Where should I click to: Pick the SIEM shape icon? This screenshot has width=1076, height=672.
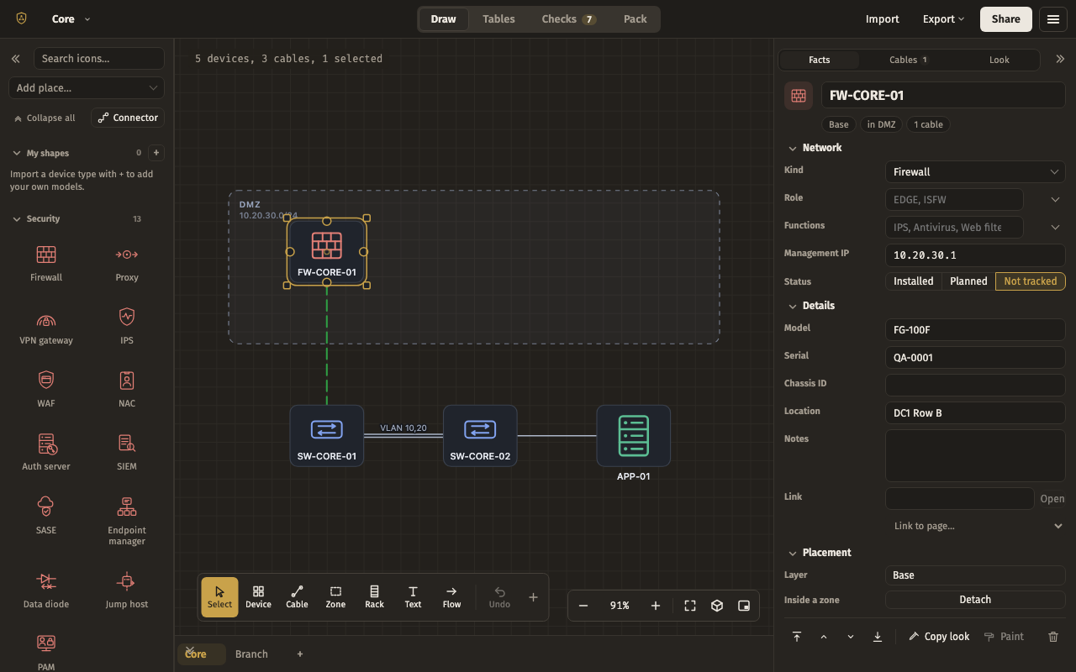click(x=127, y=452)
